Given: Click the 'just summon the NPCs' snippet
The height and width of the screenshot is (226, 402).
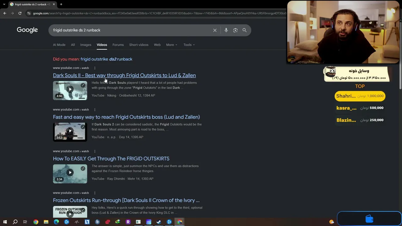Looking at the screenshot, I should click(145, 169).
